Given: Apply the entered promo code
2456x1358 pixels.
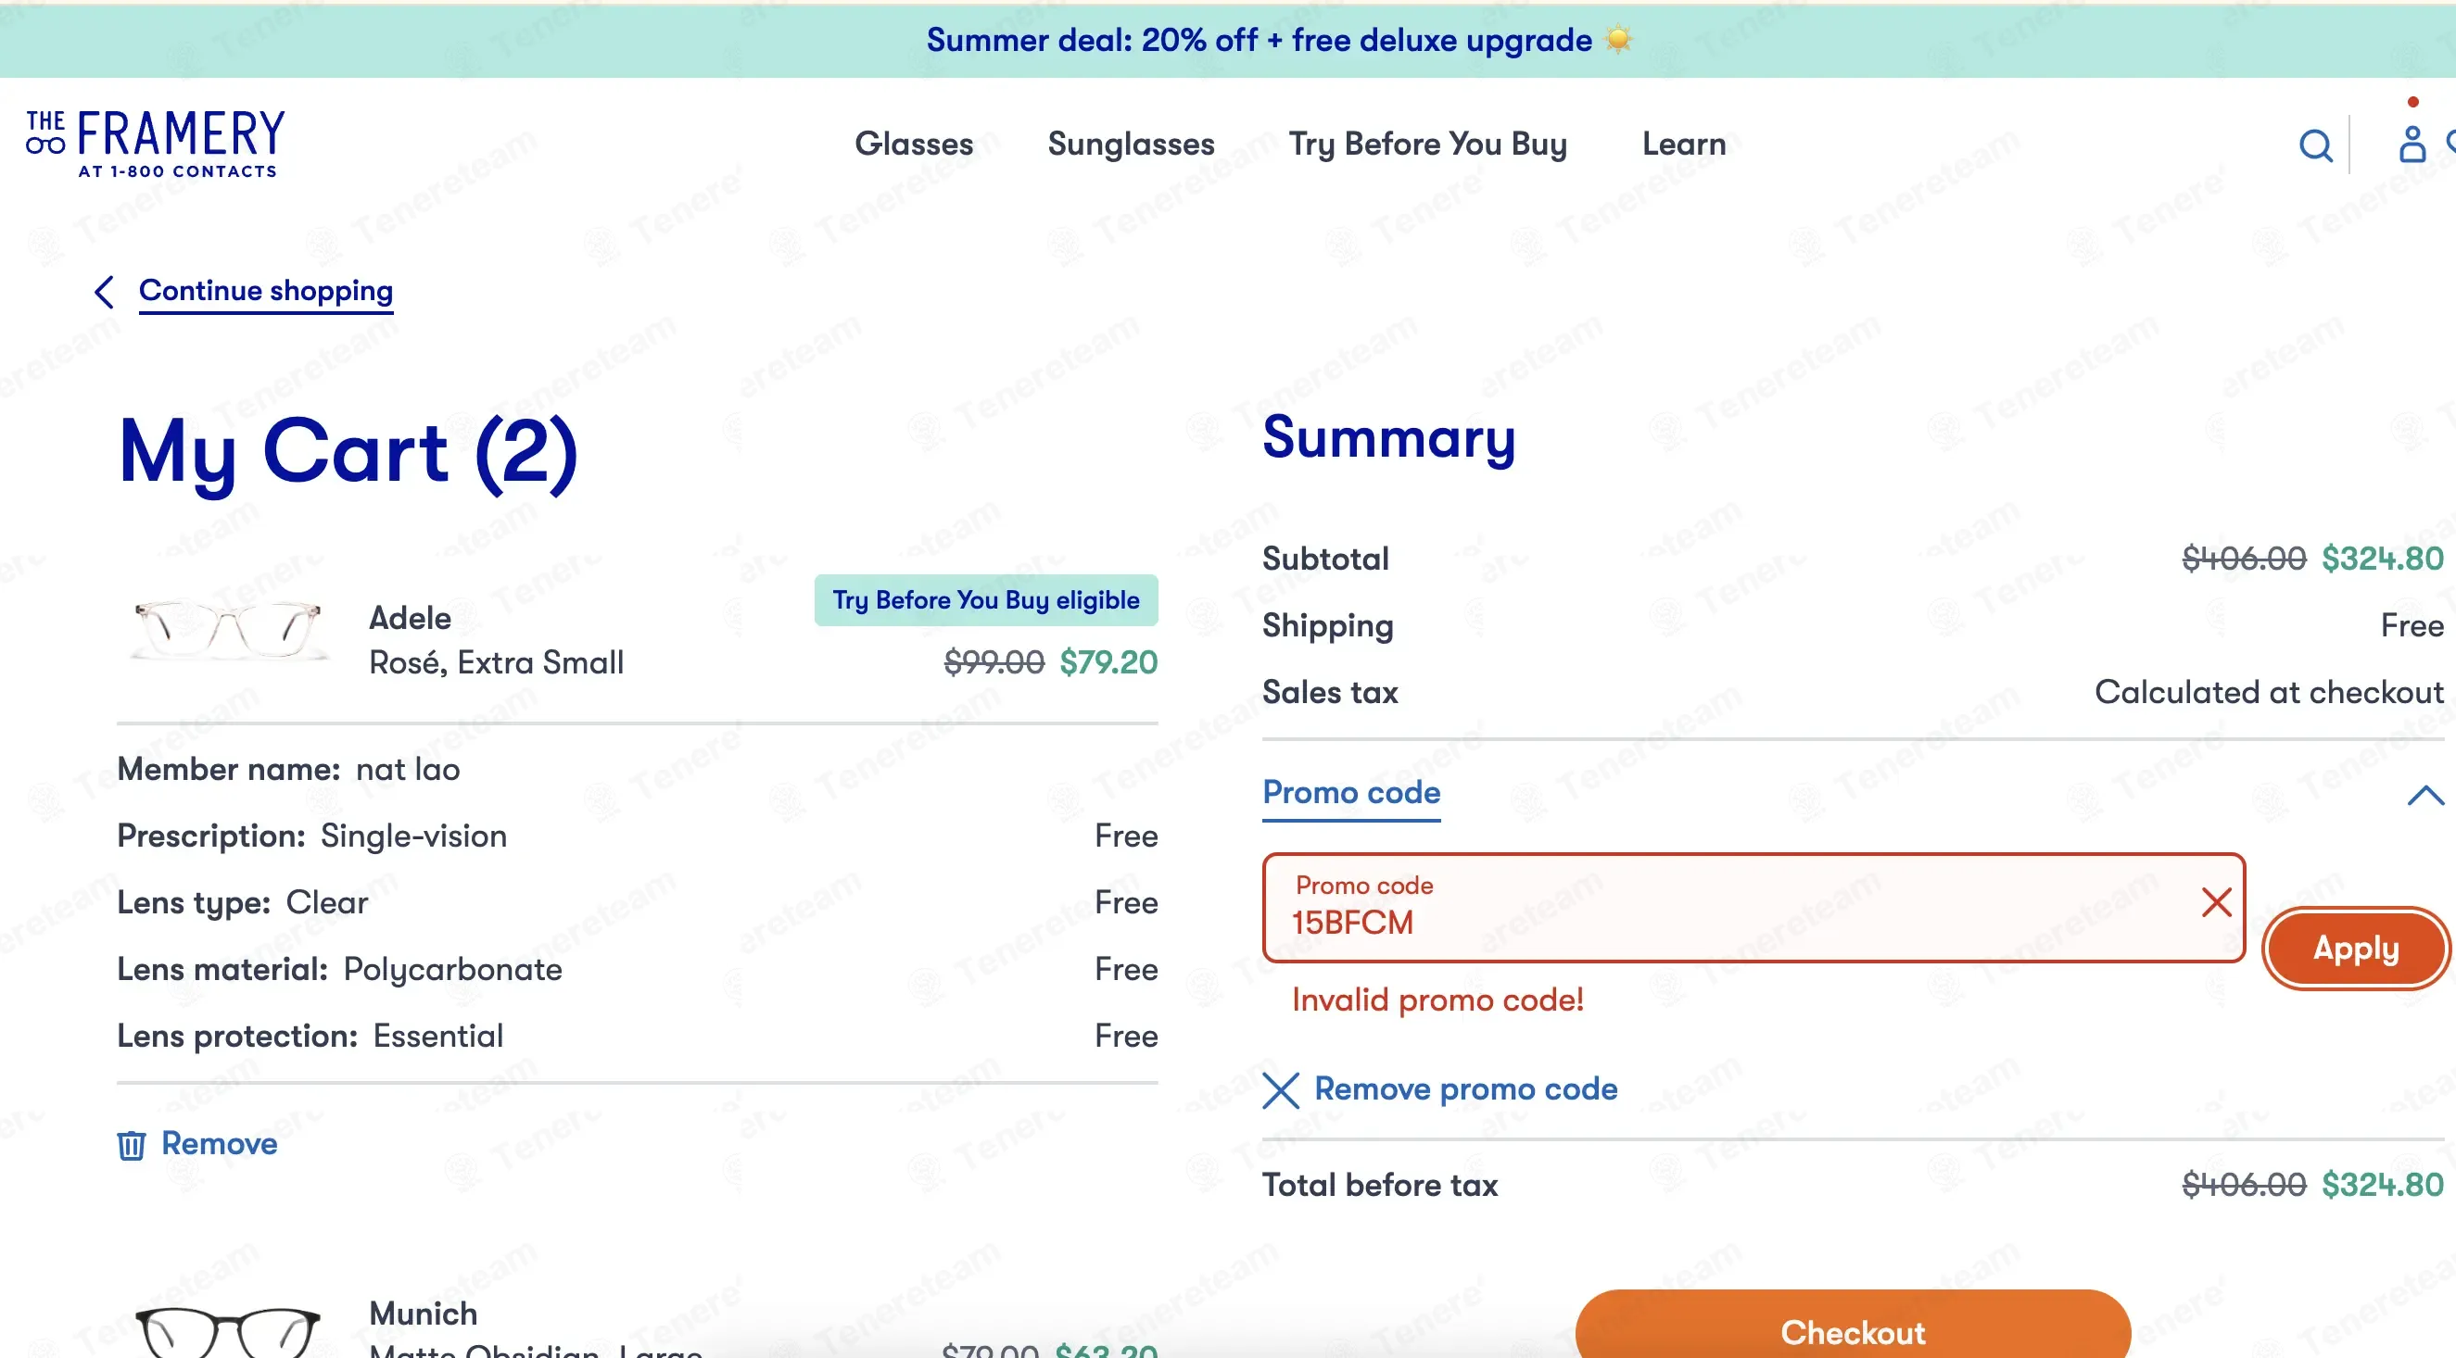Looking at the screenshot, I should (x=2356, y=949).
